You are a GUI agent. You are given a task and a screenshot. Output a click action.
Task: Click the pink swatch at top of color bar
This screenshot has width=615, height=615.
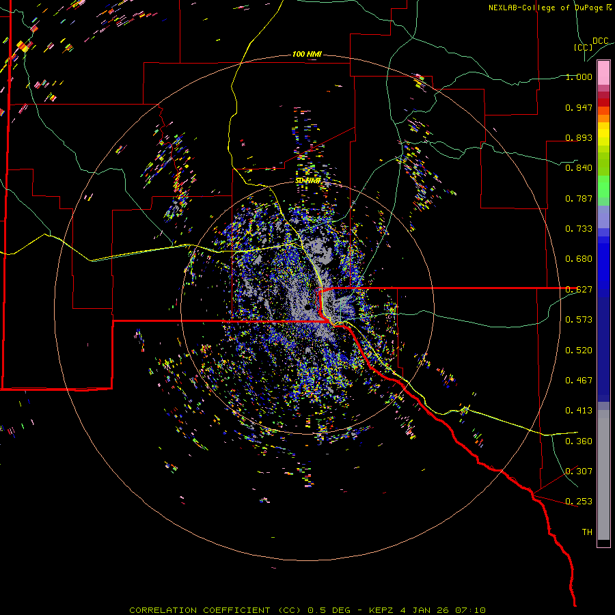pos(603,72)
